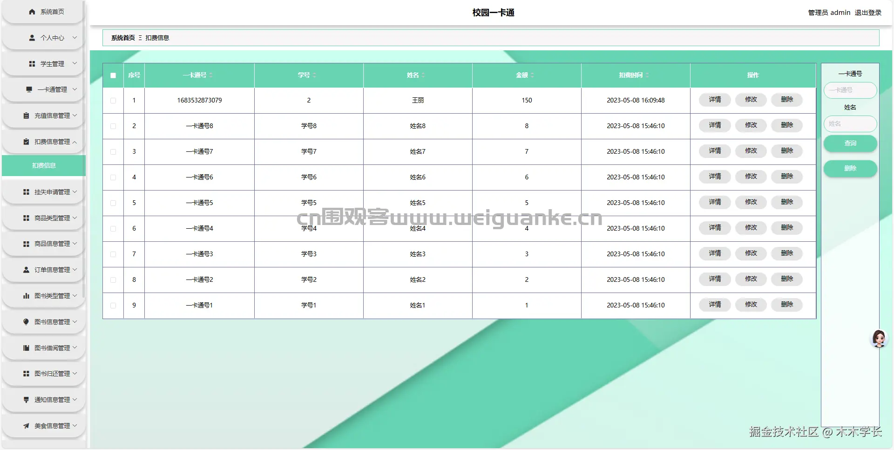Open the assistant avatar at right edge
The image size is (894, 450).
coord(879,339)
